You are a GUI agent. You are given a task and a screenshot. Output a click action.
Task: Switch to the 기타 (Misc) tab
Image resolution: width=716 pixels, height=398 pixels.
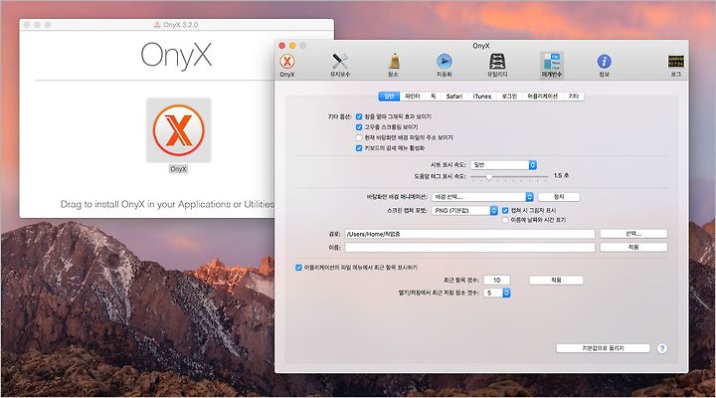(574, 96)
